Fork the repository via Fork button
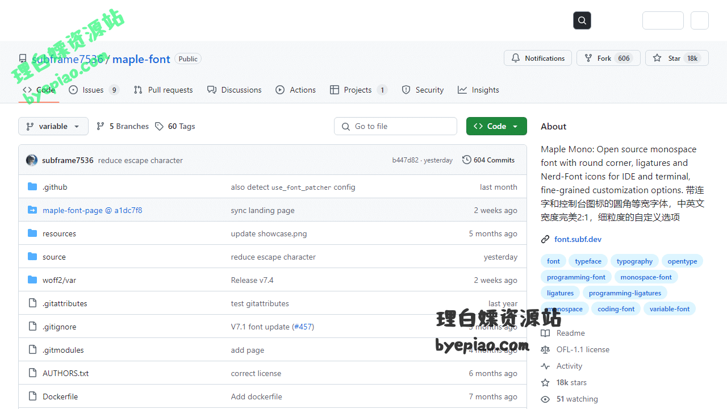Screen dimensions: 727x409 click(608, 58)
